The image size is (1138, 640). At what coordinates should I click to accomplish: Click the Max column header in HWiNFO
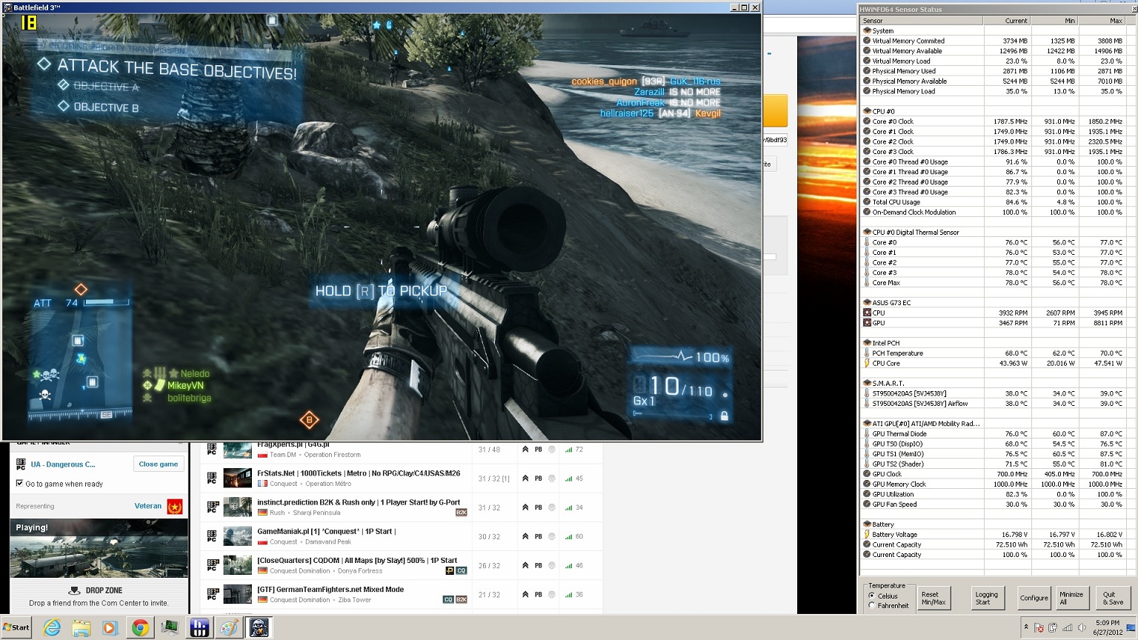1102,21
